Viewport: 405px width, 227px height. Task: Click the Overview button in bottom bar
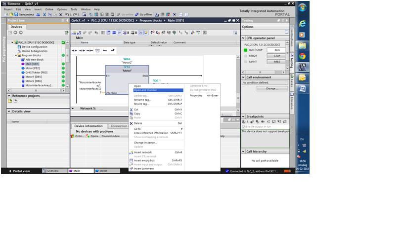[x=54, y=171]
